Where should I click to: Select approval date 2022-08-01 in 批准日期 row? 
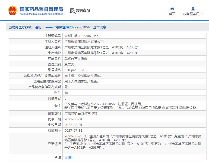74,119
